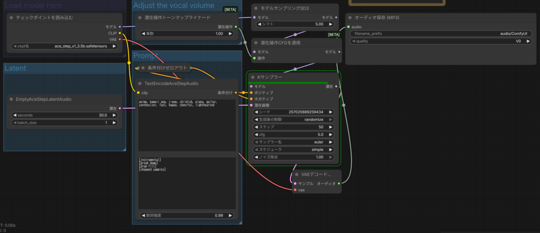
Task: Click the EmptyAceStepLatentAudio node collapse dot
Action: [x=11, y=99]
